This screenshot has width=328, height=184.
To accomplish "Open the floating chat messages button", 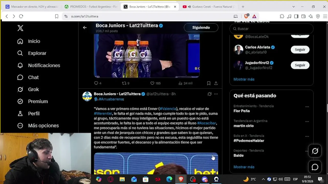I will [315, 167].
